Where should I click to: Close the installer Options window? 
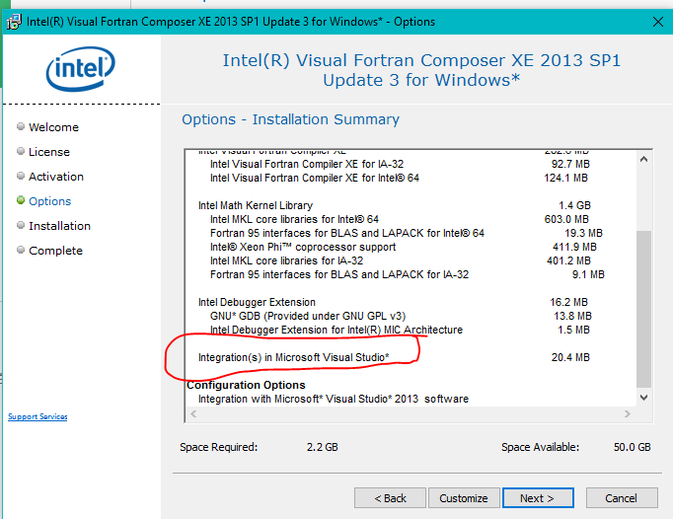657,22
